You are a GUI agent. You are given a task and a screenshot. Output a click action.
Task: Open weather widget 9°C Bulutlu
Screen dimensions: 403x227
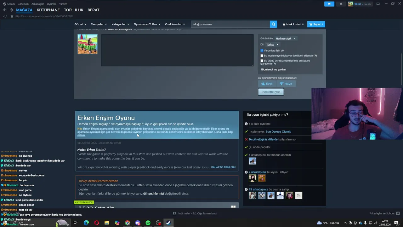point(328,223)
